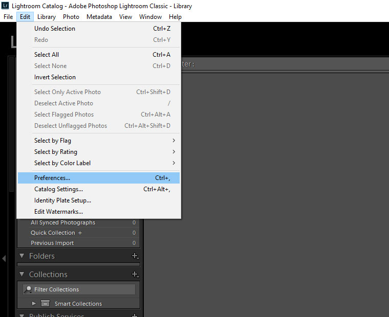Click the Collections panel header
Screen dimensions: 389x317
79,275
